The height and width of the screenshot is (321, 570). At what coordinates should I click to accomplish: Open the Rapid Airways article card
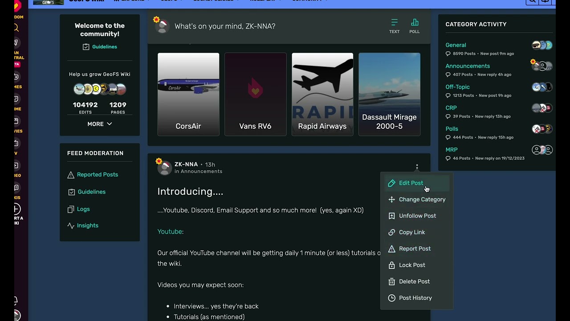pos(322,94)
